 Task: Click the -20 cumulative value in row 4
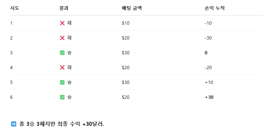[x=208, y=67]
